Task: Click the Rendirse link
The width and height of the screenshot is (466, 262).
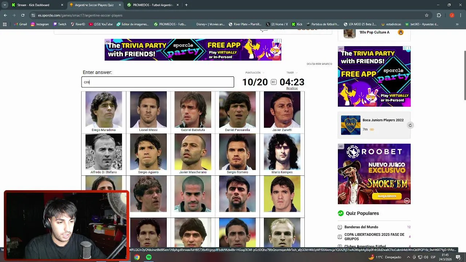Action: click(292, 88)
